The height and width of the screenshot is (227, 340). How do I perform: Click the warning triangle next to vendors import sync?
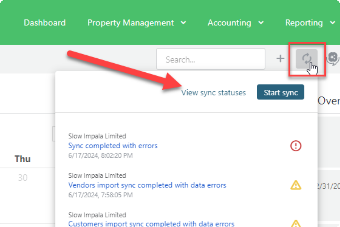tap(296, 185)
